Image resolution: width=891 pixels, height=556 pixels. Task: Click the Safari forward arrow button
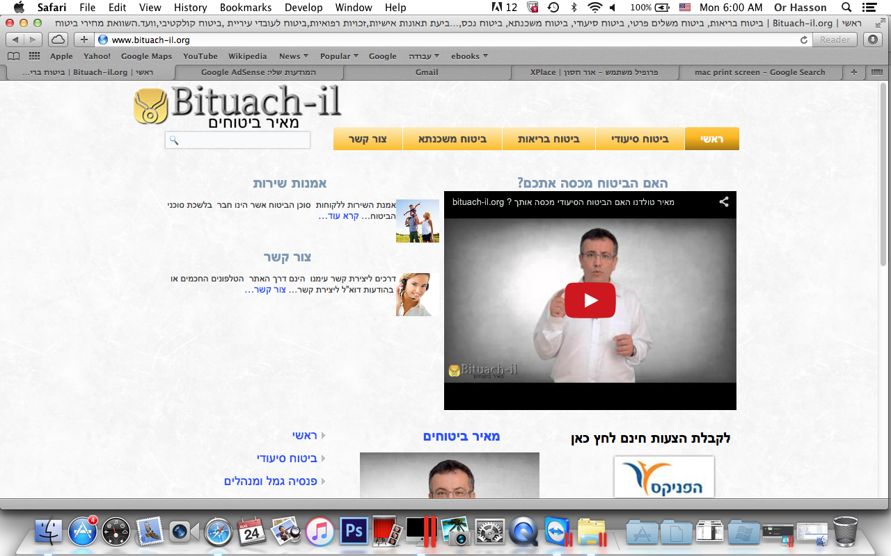click(34, 40)
